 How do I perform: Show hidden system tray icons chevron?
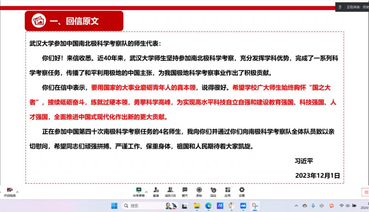[x=296, y=206]
